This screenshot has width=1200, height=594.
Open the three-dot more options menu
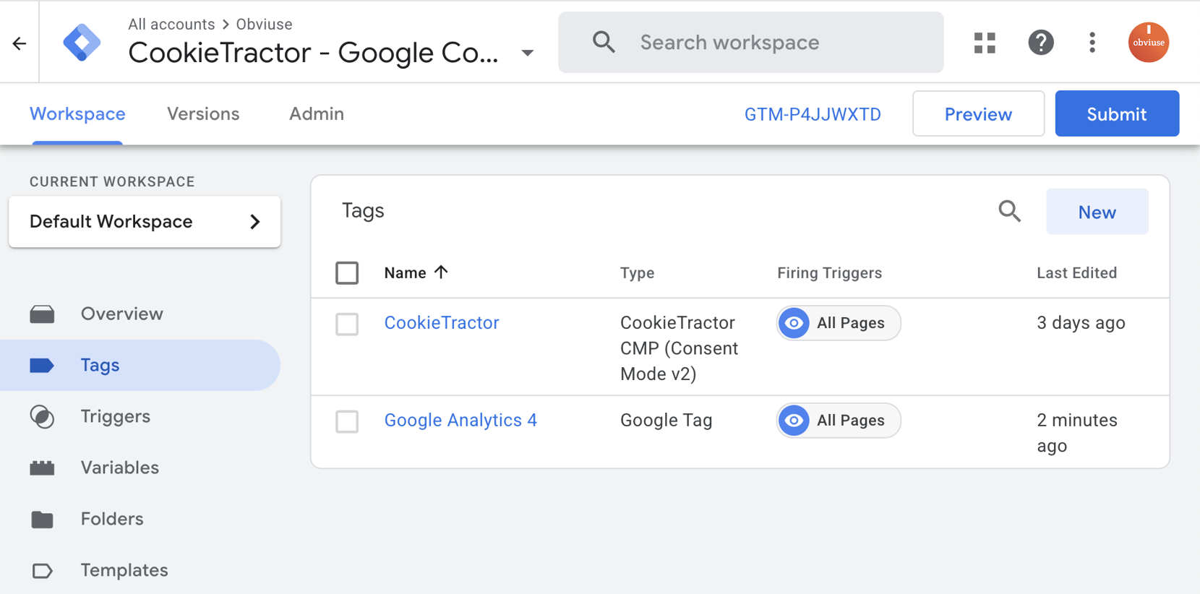coord(1092,43)
